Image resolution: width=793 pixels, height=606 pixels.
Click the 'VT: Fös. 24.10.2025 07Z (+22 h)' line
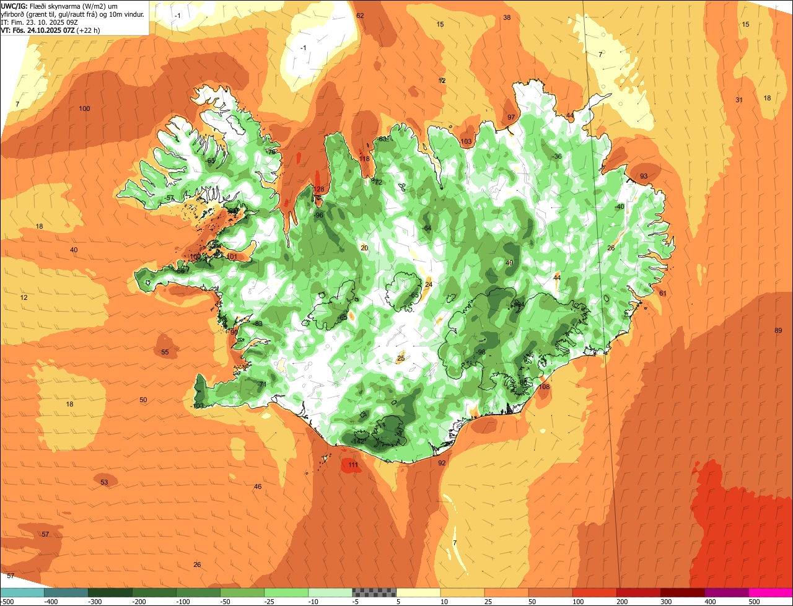click(51, 30)
